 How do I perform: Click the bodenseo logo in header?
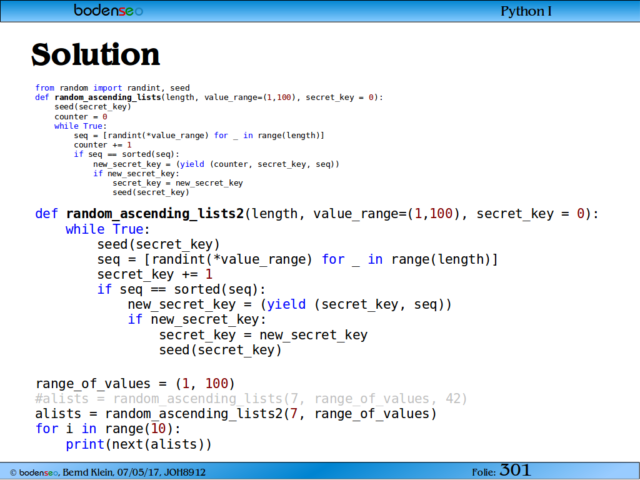[x=108, y=10]
